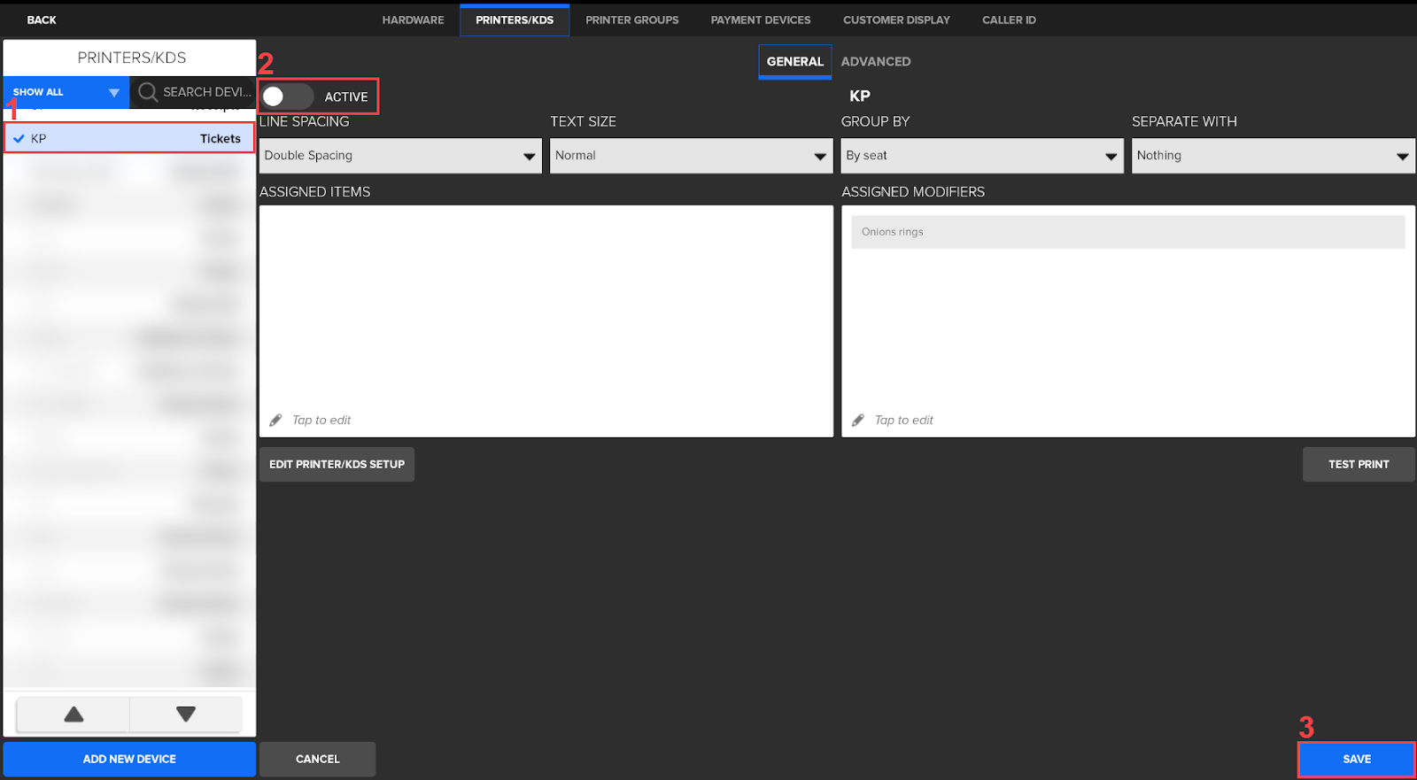Open the Group By dropdown
Screen dimensions: 1417x780
pyautogui.click(x=981, y=156)
